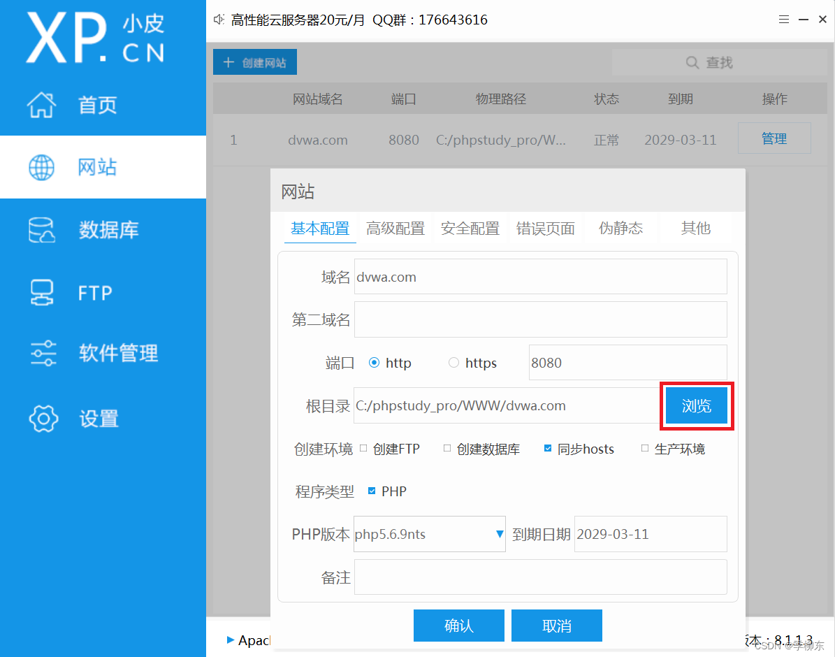Image resolution: width=835 pixels, height=657 pixels.
Task: Switch to the 伪静态 tab
Action: click(620, 229)
